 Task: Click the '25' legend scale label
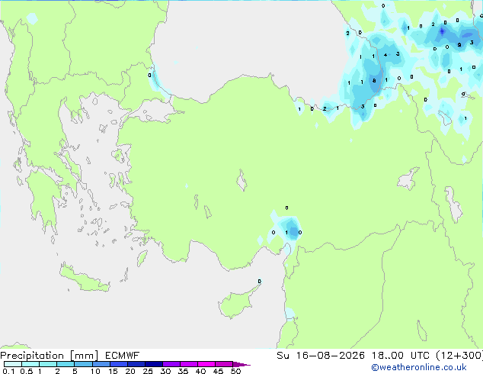(x=148, y=371)
